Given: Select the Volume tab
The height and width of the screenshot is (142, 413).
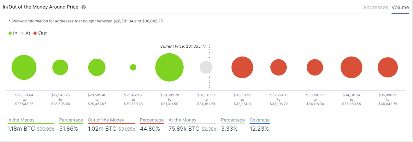Looking at the screenshot, I should (x=400, y=8).
